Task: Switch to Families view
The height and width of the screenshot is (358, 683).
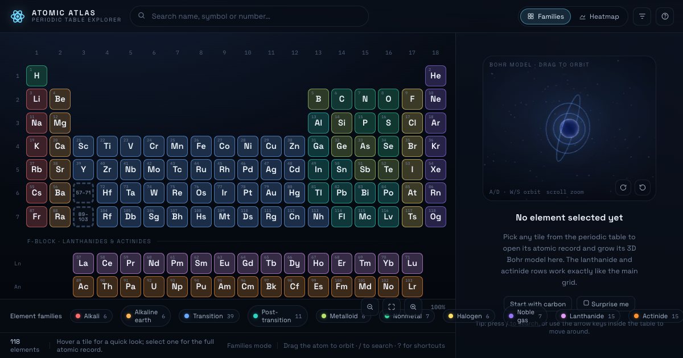Action: click(545, 16)
